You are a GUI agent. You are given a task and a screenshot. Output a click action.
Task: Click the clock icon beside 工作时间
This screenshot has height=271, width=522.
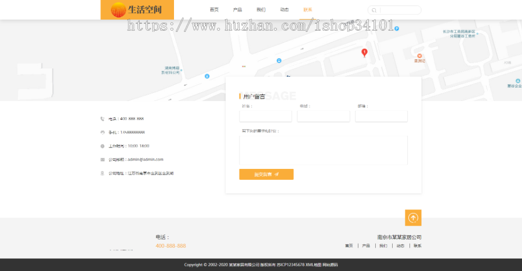click(x=102, y=146)
